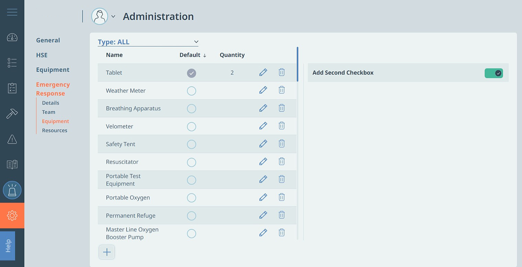522x267 pixels.
Task: Delete the Breathing Apparatus row
Action: [x=282, y=108]
